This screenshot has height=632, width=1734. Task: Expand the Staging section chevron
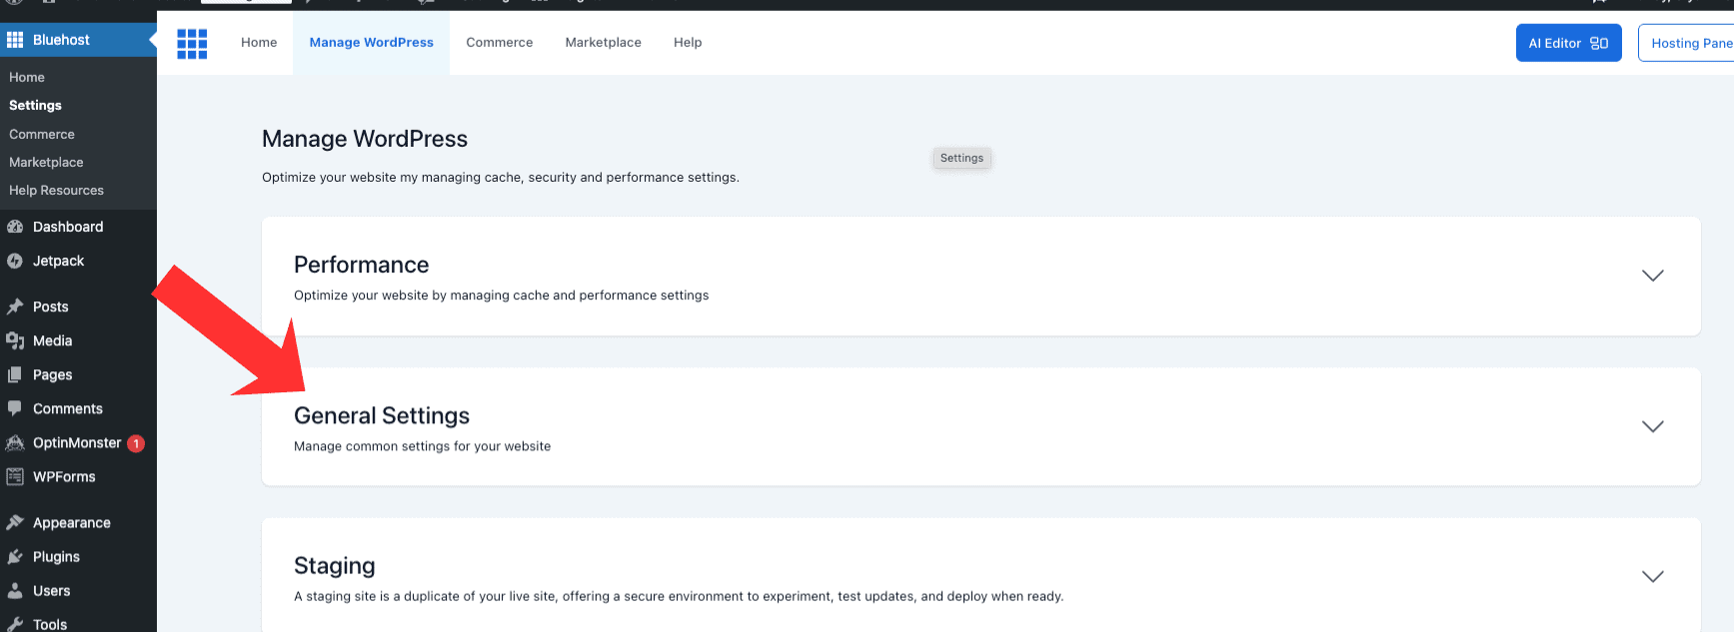coord(1653,576)
